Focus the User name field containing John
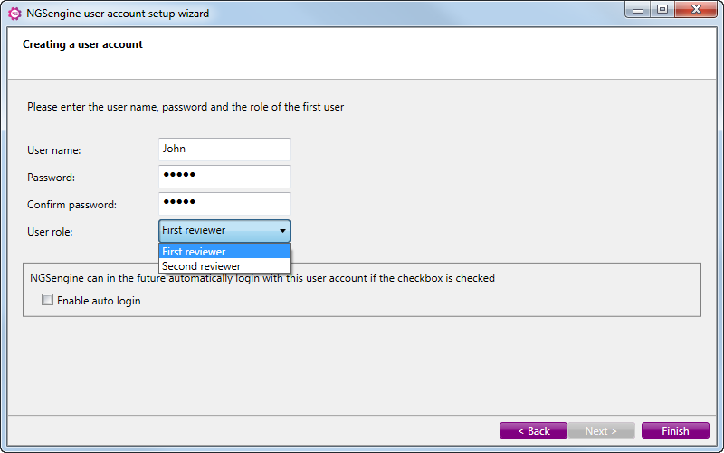The width and height of the screenshot is (724, 453). point(224,149)
